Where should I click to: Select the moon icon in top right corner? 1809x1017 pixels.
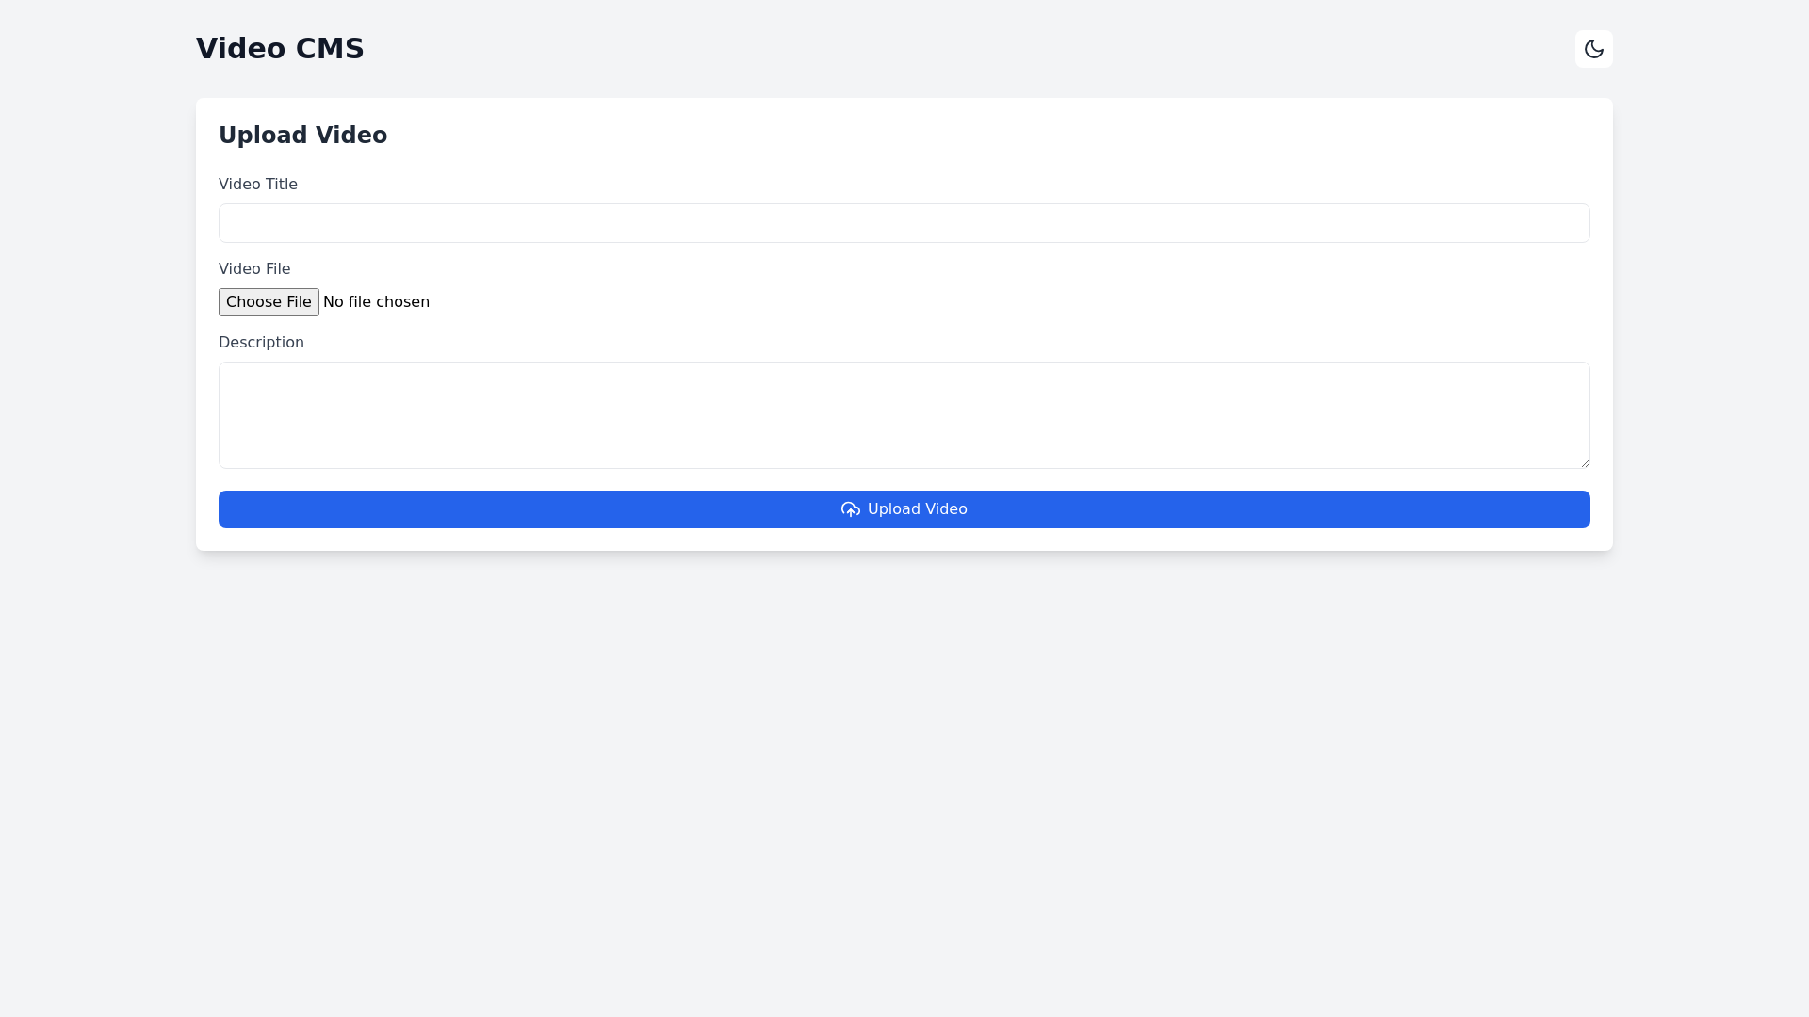1593,48
